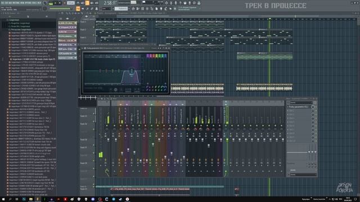The image size is (360, 202).
Task: Open the audio editor icon in top toolbar
Action: (x=171, y=3)
